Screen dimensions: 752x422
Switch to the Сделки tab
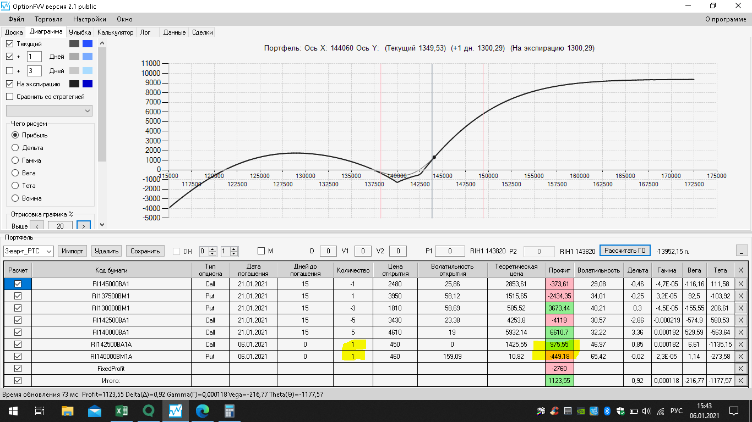[x=203, y=32]
